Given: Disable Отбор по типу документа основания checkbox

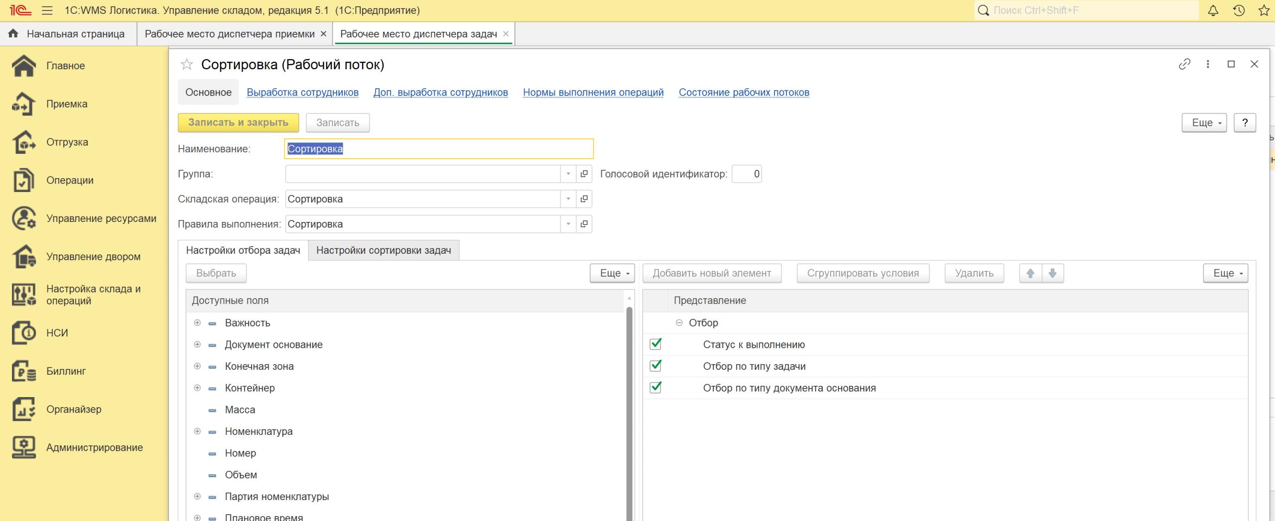Looking at the screenshot, I should [x=655, y=388].
